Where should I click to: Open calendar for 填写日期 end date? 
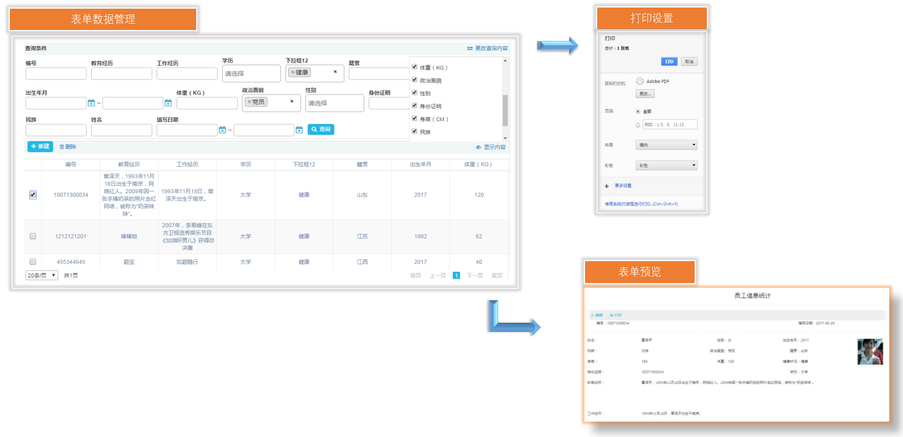[x=299, y=130]
